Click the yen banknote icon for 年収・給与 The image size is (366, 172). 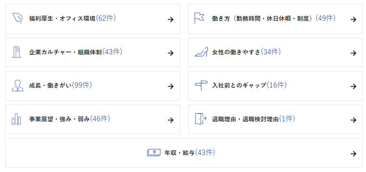tap(154, 153)
